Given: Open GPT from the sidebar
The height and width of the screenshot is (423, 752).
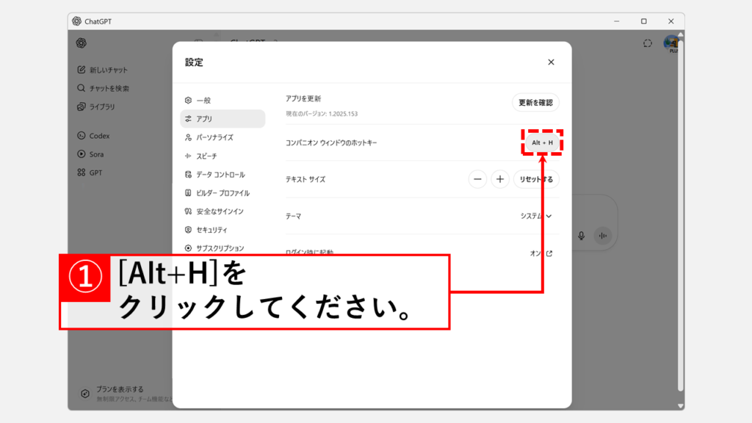Looking at the screenshot, I should 90,173.
